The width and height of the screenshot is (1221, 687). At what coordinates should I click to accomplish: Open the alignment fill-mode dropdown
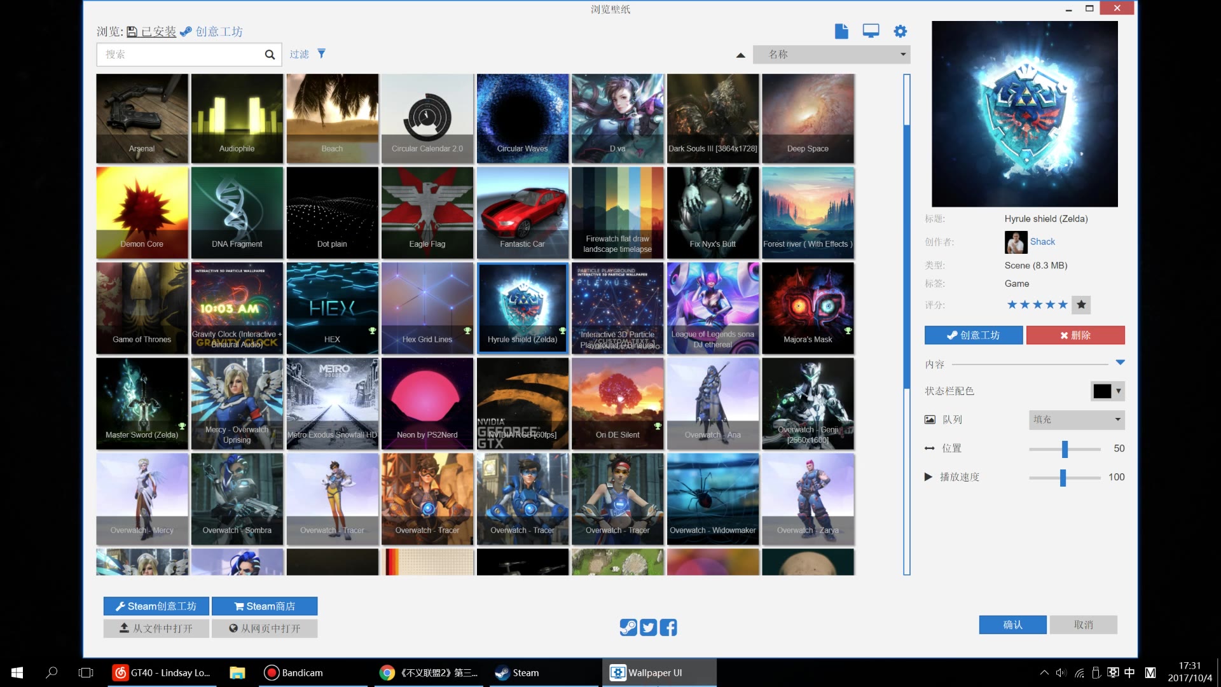pyautogui.click(x=1077, y=420)
